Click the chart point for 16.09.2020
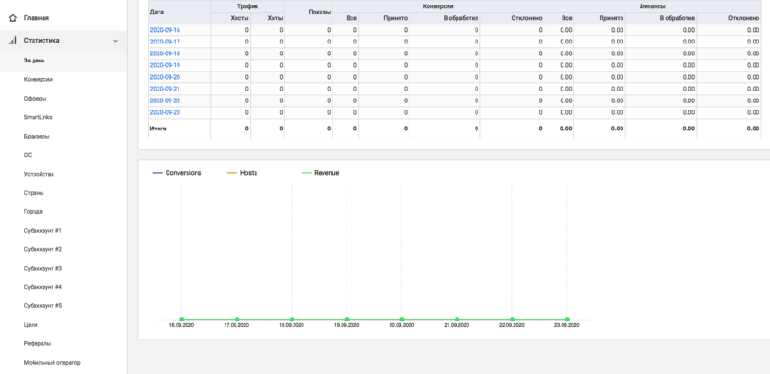Viewport: 770px width, 374px height. 182,320
